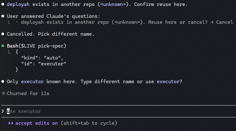The width and height of the screenshot is (236, 131).
Task: Click the JSON output branch corner marker
Action: click(9, 52)
